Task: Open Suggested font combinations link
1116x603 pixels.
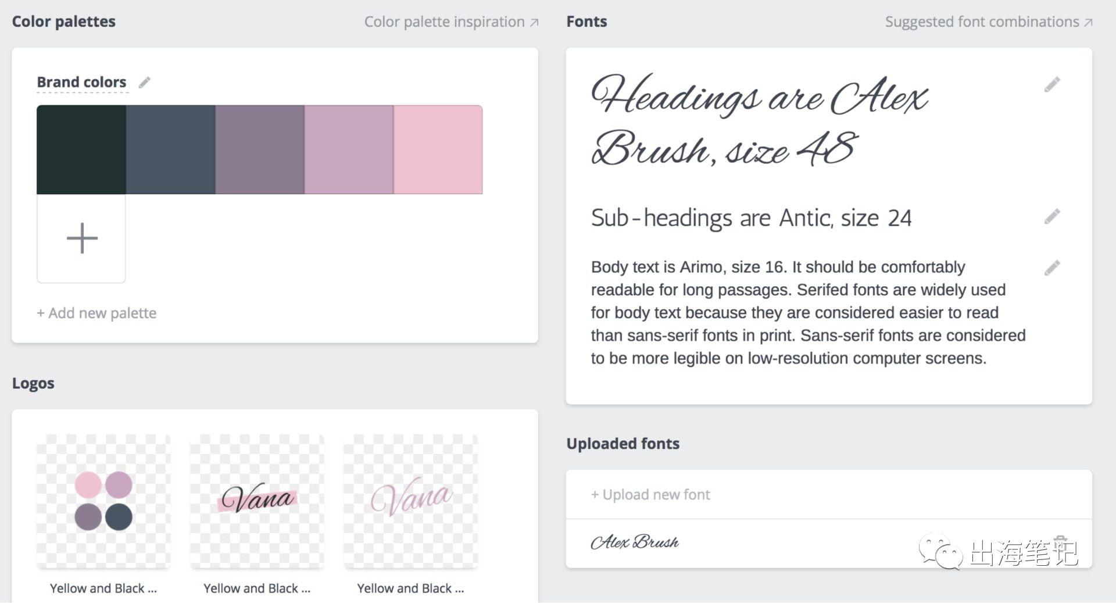Action: [988, 22]
